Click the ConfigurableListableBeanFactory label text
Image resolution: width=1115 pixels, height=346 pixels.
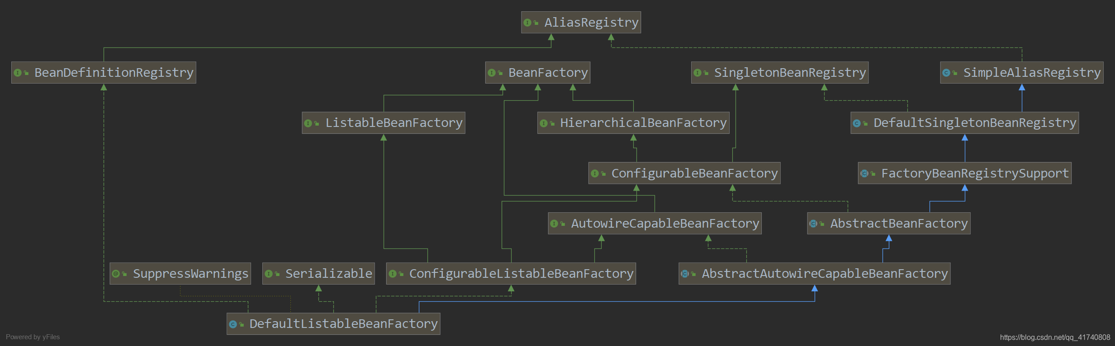(521, 274)
